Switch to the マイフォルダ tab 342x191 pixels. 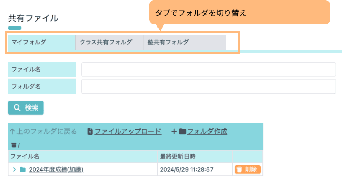click(42, 42)
